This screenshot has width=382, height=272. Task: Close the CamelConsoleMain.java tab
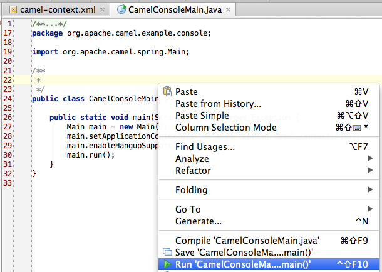[x=228, y=10]
